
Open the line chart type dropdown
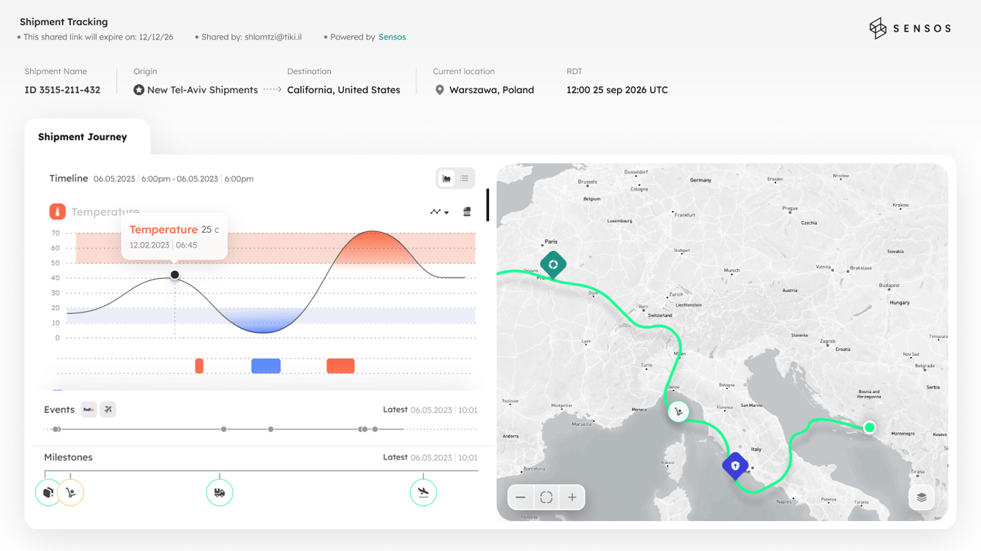439,212
